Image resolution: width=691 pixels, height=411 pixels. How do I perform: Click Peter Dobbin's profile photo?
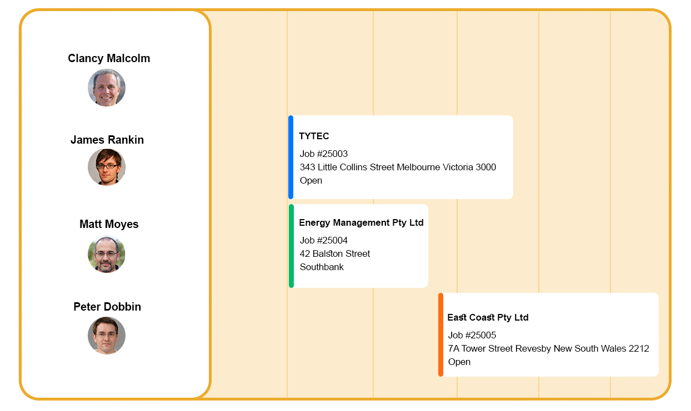(107, 336)
